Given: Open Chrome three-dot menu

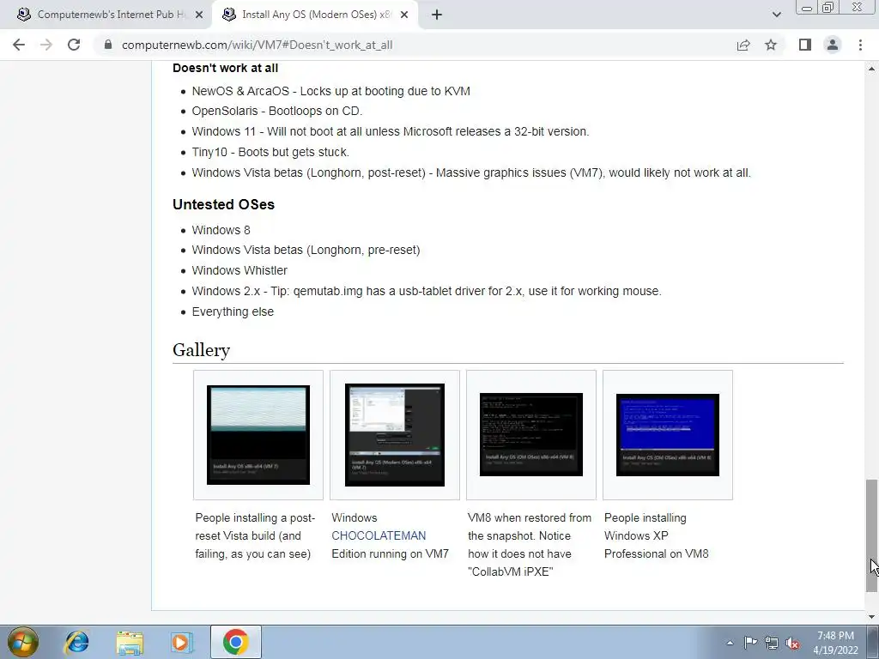Looking at the screenshot, I should 860,45.
